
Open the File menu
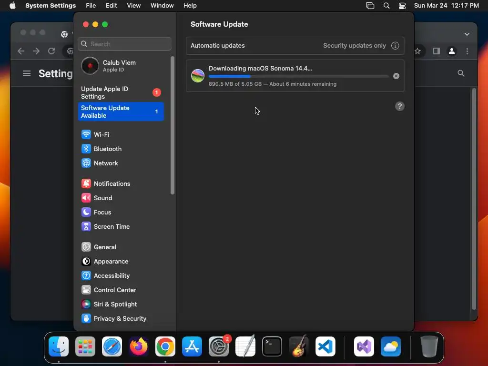pos(91,6)
